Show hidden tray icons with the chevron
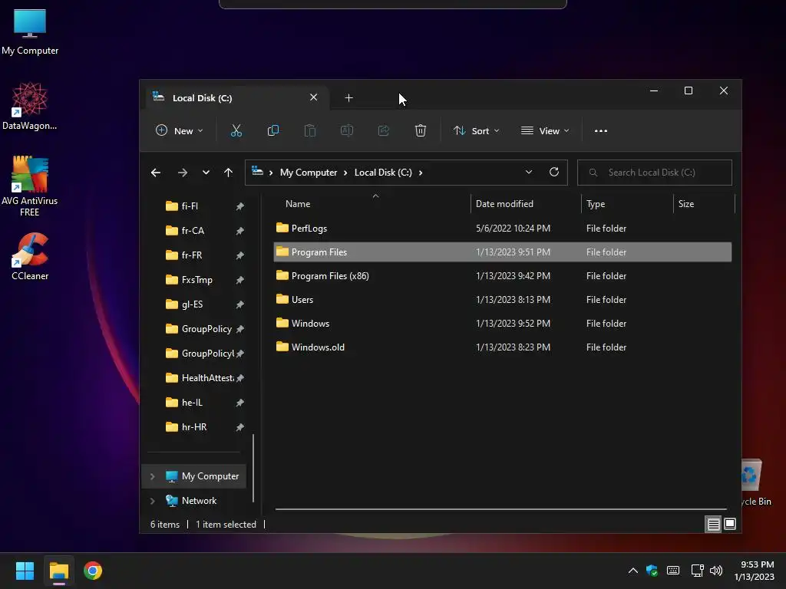Viewport: 786px width, 589px height. tap(633, 570)
